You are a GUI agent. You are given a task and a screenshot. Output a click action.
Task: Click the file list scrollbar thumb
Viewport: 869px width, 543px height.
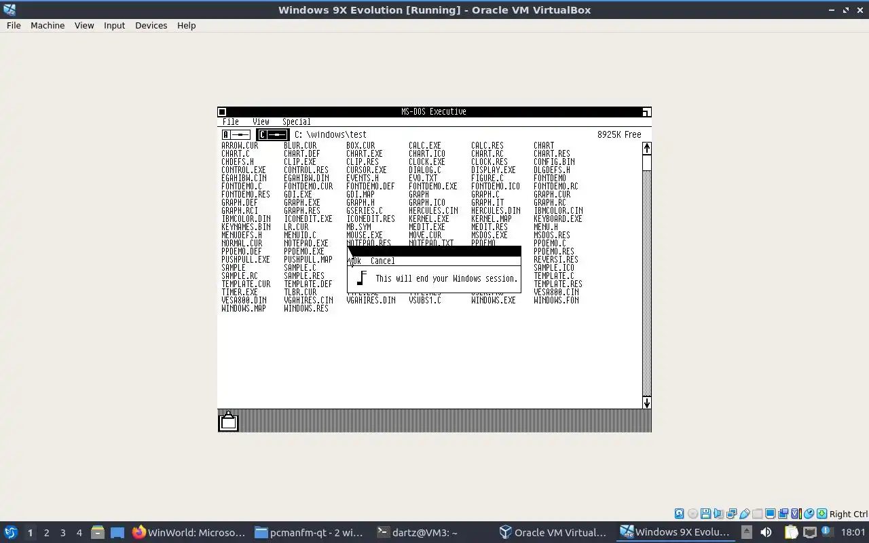click(x=647, y=163)
